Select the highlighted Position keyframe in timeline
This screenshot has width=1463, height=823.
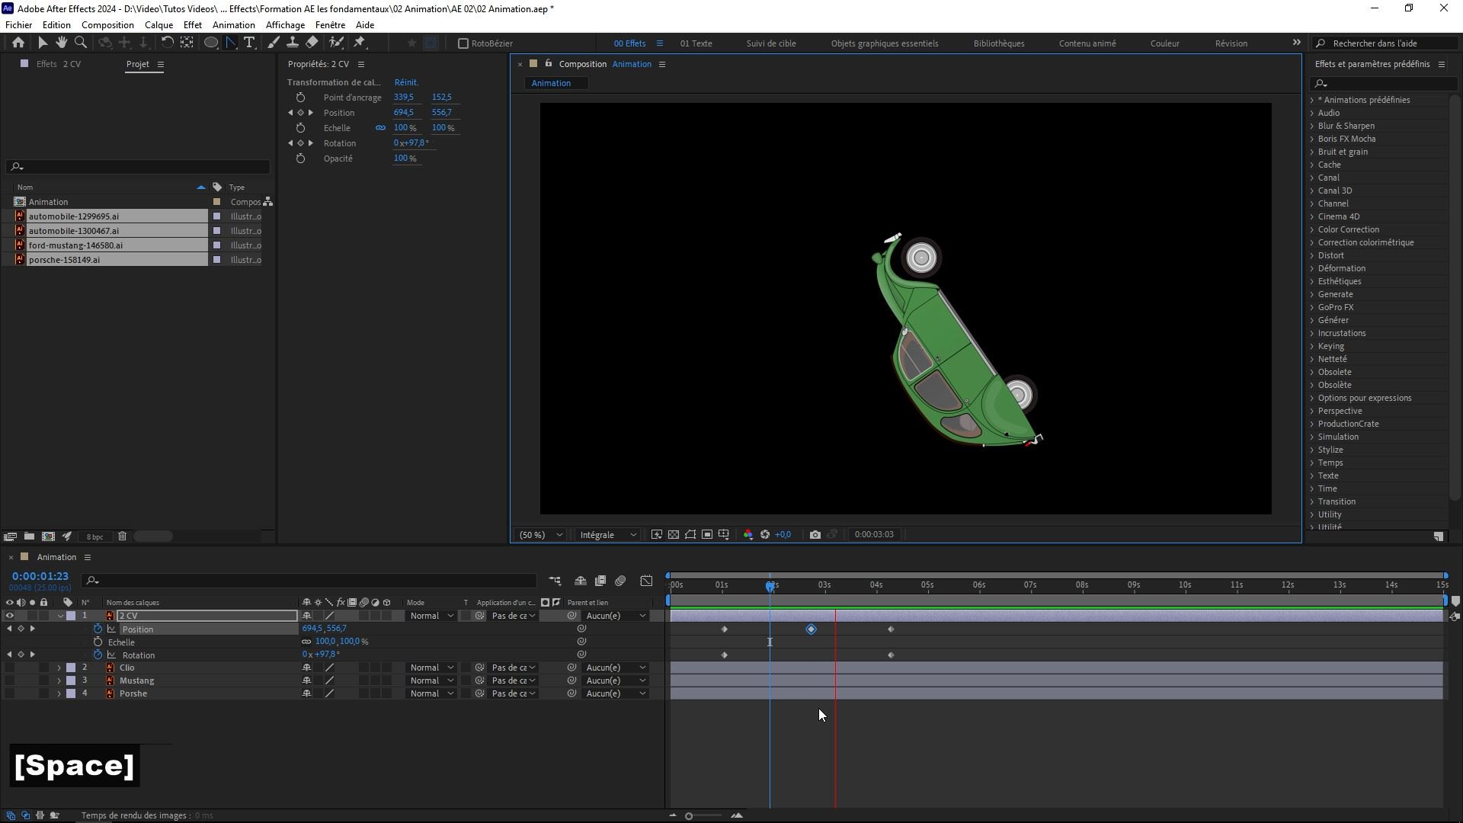[x=811, y=629]
